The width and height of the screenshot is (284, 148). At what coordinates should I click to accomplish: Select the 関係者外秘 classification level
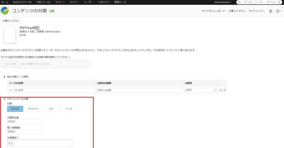pyautogui.click(x=33, y=109)
